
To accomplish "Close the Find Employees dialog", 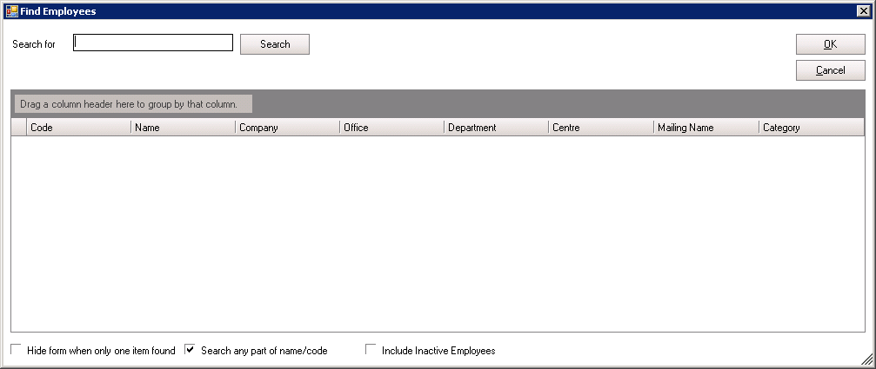I will 863,11.
